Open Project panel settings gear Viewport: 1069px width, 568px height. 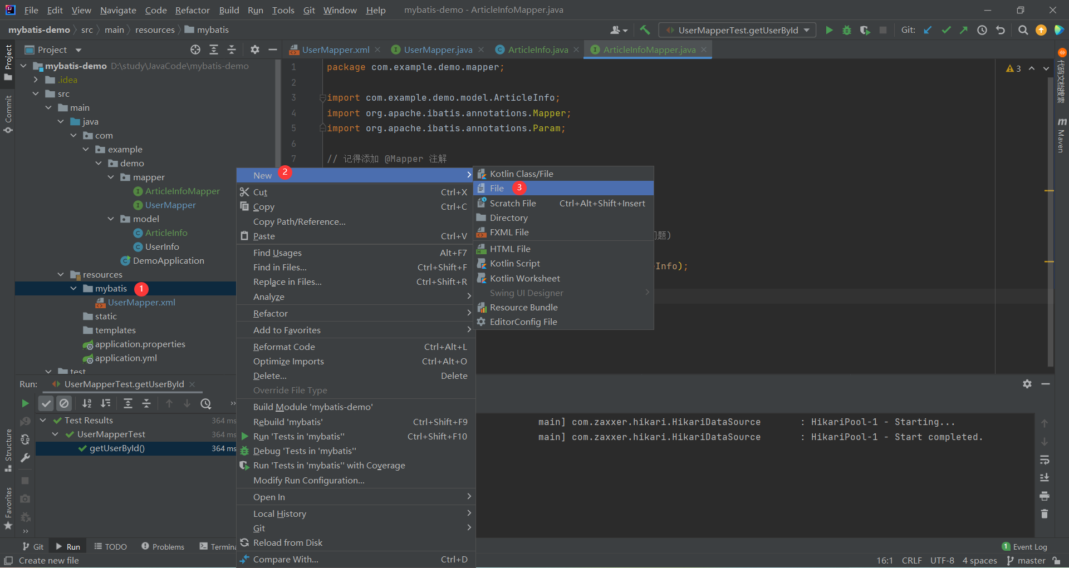pos(255,50)
